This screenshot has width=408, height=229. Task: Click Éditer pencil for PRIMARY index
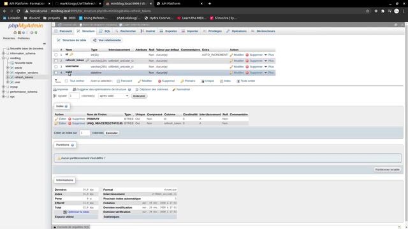pyautogui.click(x=57, y=119)
